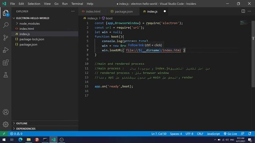Select index.js in the Explorer tree
This screenshot has width=255, height=143.
pyautogui.click(x=25, y=34)
